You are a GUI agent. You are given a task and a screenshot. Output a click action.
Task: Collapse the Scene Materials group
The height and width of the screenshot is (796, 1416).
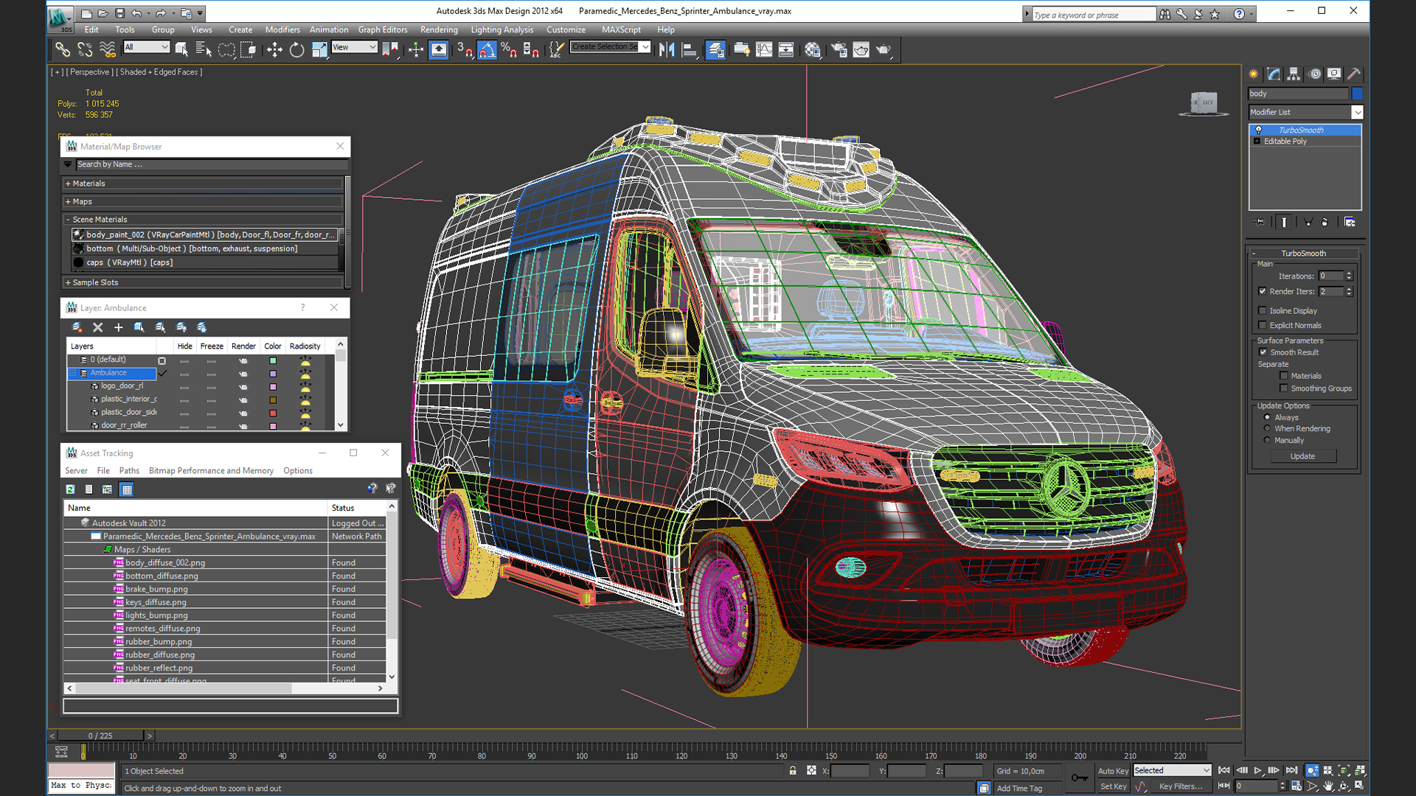(x=203, y=219)
